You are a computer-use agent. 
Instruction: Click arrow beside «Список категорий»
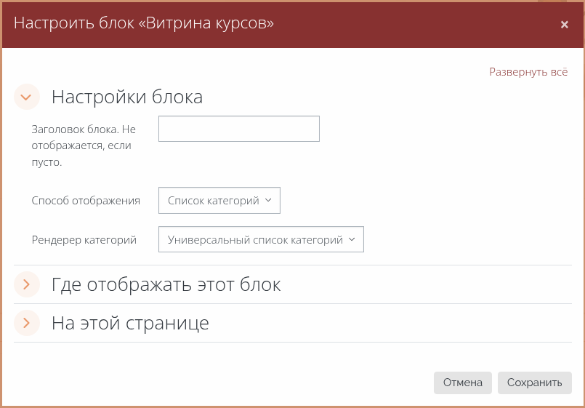click(269, 201)
